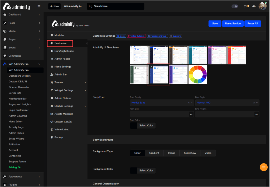Select the red UI template thumbnail
This screenshot has height=187, width=270.
tap(237, 55)
